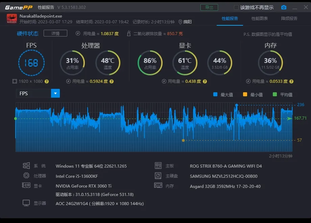Image resolution: width=311 pixels, height=223 pixels.
Task: Click the help icon beside 1920 x 1080
Action: pos(47,81)
